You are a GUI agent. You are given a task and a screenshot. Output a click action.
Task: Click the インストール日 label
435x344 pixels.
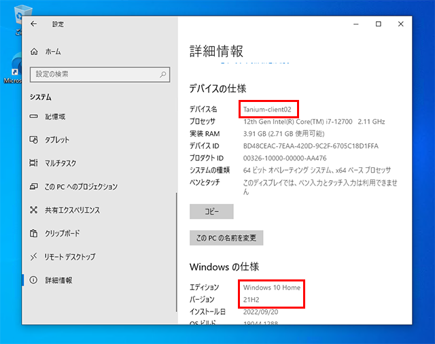[x=207, y=312]
